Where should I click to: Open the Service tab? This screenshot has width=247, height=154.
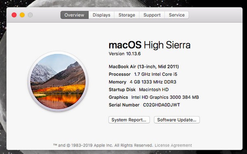click(177, 15)
